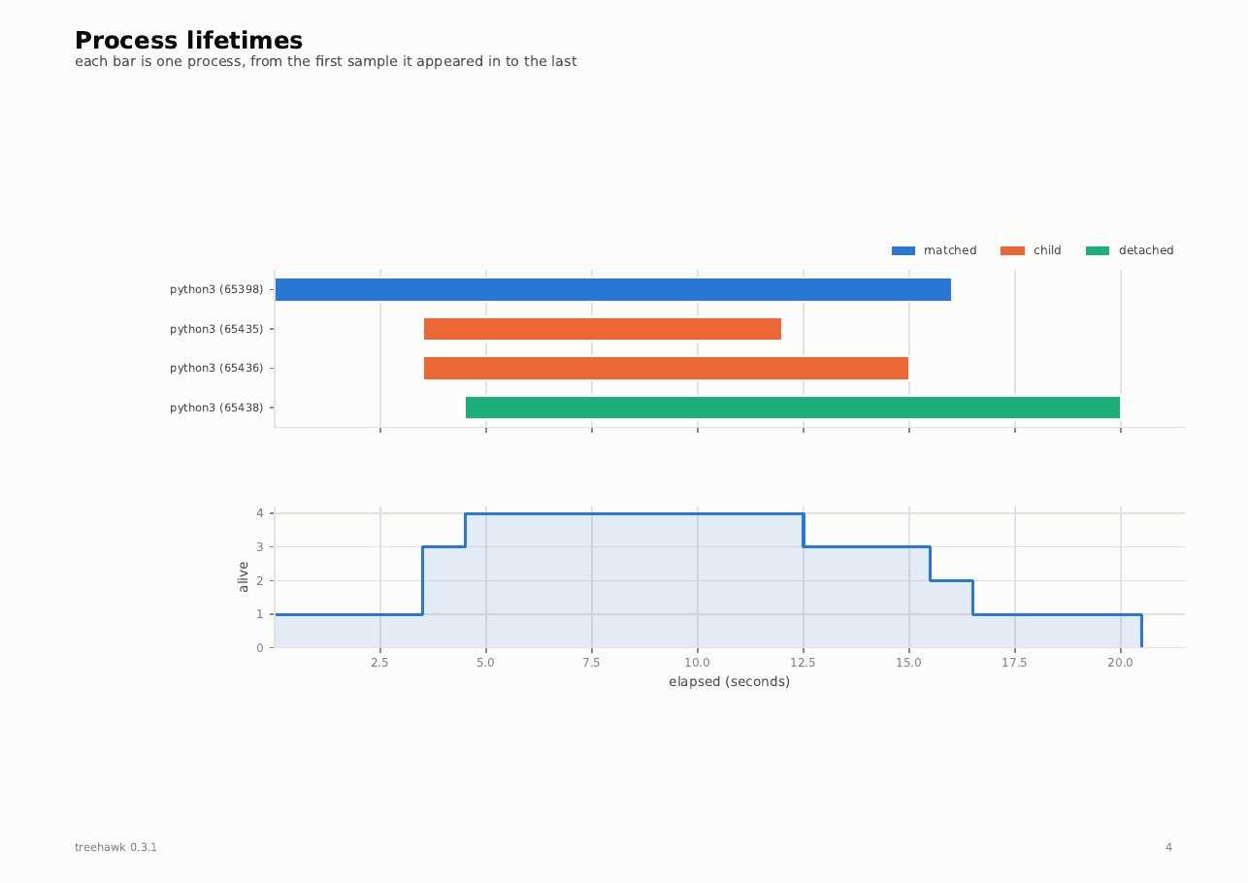Click the 'elapsed (seconds)' axis label

point(729,682)
